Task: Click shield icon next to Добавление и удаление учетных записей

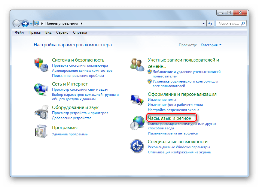Action: click(x=150, y=72)
